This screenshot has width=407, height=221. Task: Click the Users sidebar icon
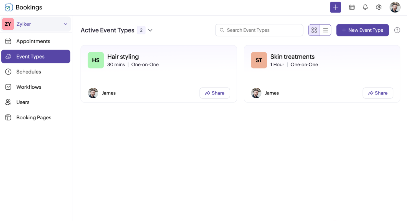[x=8, y=102]
